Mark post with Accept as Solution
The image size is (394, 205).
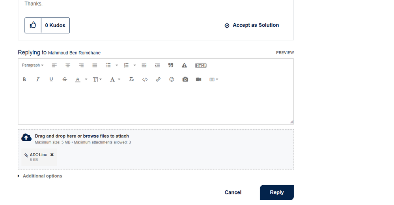(252, 25)
